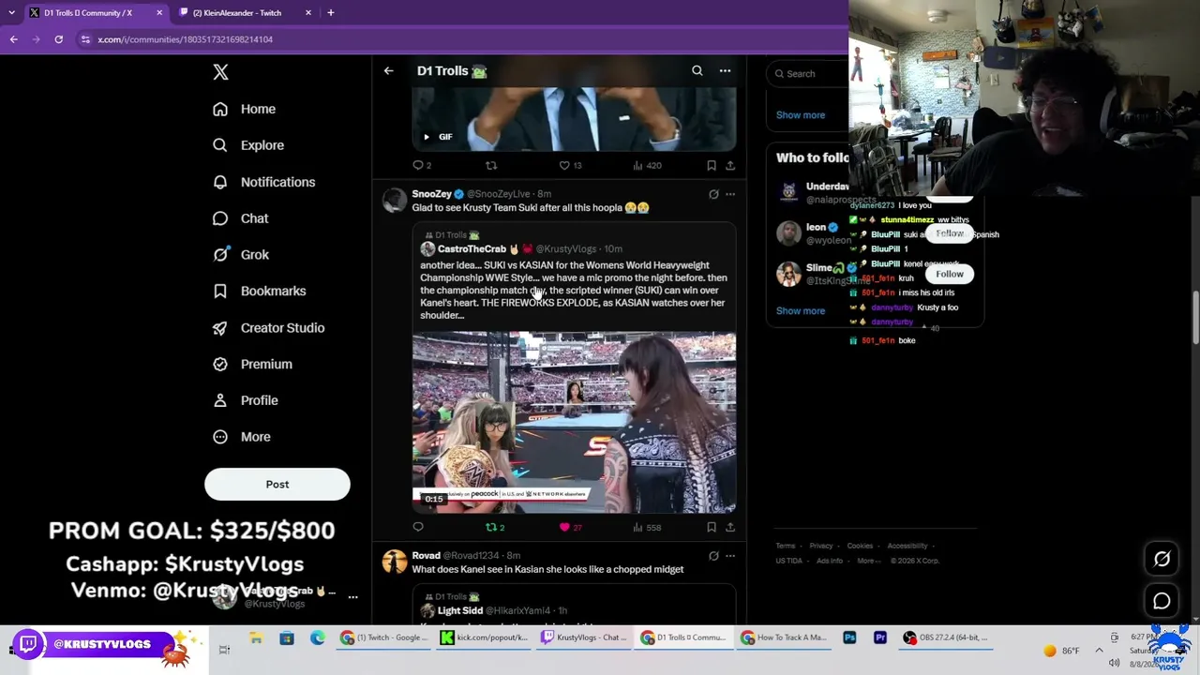Unlike SnooZey's post
Screen dimensions: 1200x675
(570, 527)
